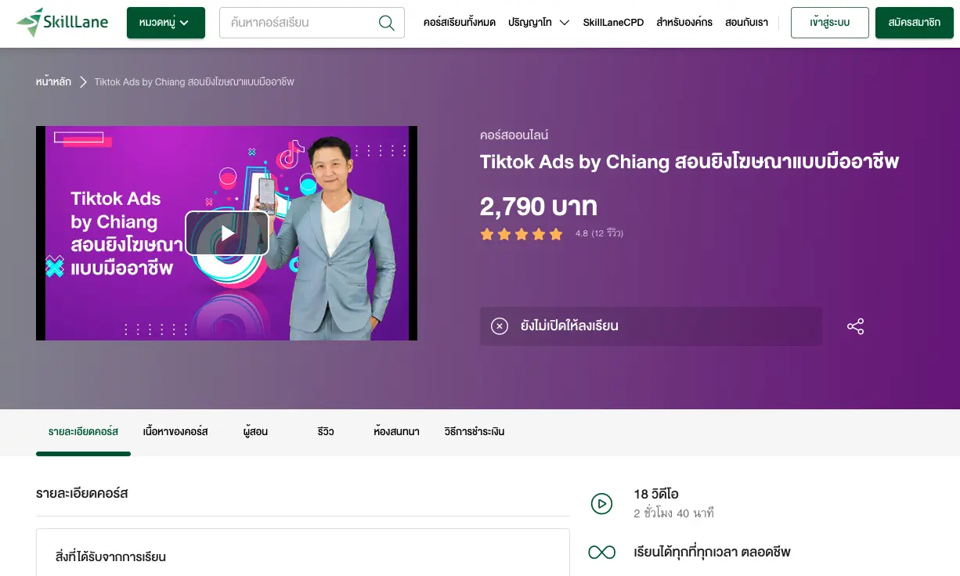This screenshot has height=576, width=960.
Task: Switch to the เนื้อหาของคอร์ส tab
Action: pos(175,432)
